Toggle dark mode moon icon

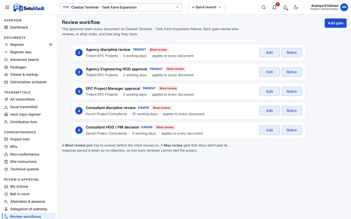(296, 7)
